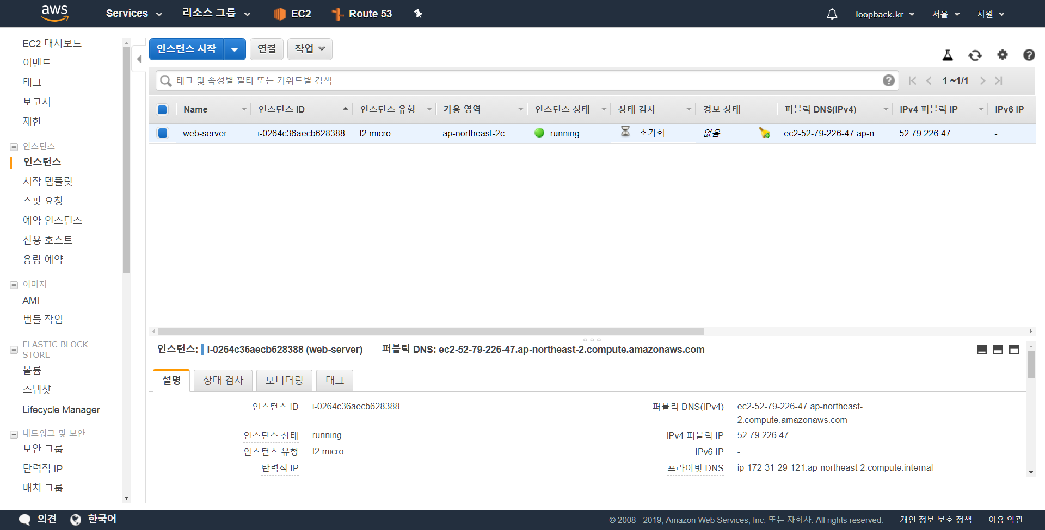Click the magnifier search icon
This screenshot has width=1045, height=530.
pos(166,81)
